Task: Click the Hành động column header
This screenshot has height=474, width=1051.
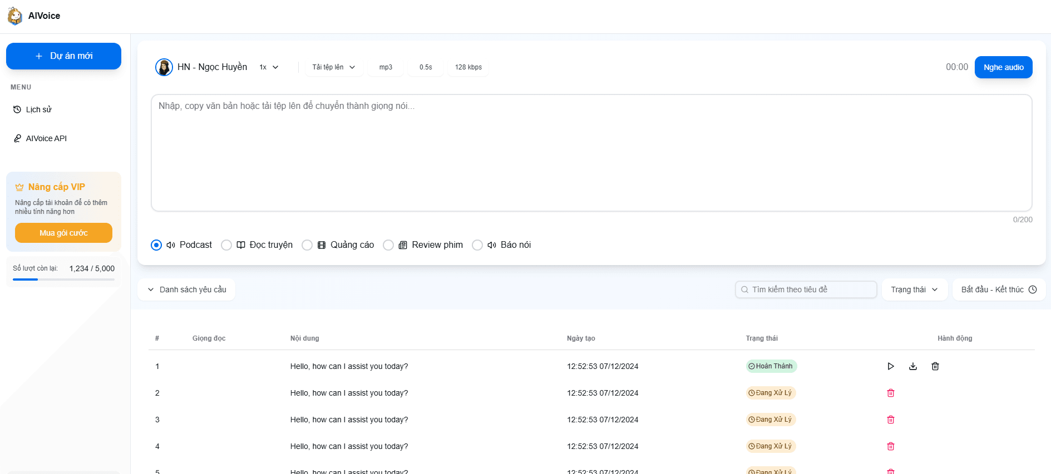Action: click(x=955, y=338)
